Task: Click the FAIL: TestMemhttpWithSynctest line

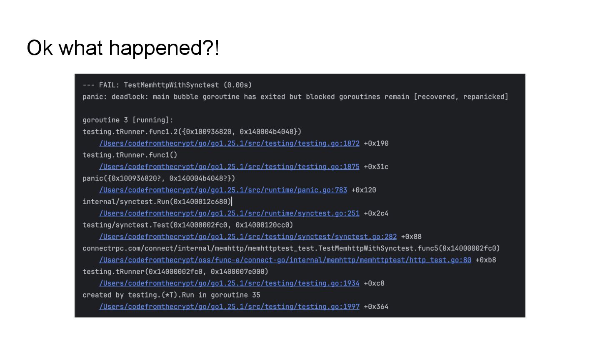Action: 167,85
